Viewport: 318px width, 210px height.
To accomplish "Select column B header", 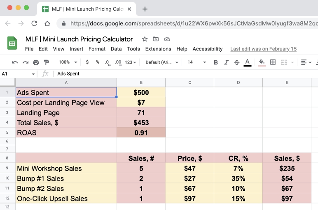I will [x=141, y=82].
